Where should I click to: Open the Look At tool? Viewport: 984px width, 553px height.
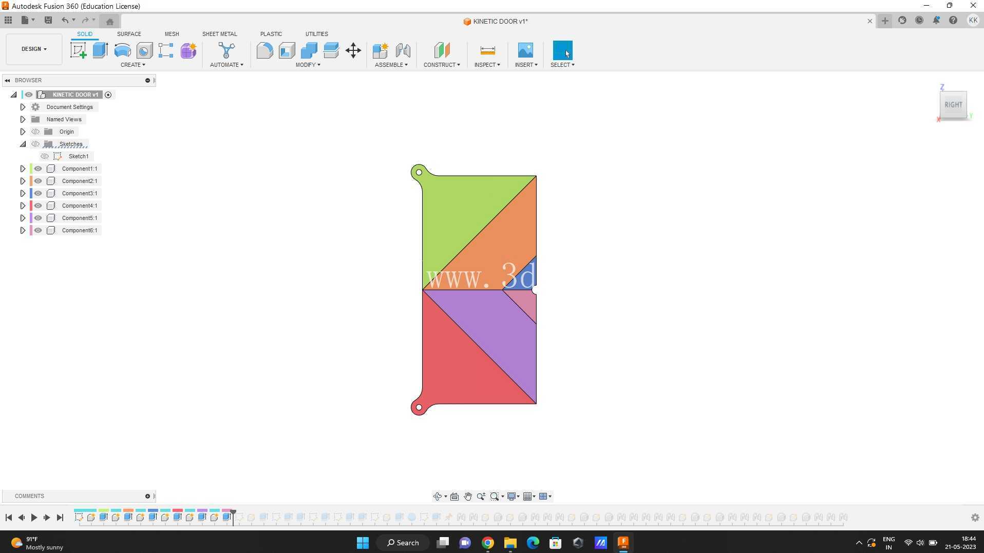click(455, 496)
